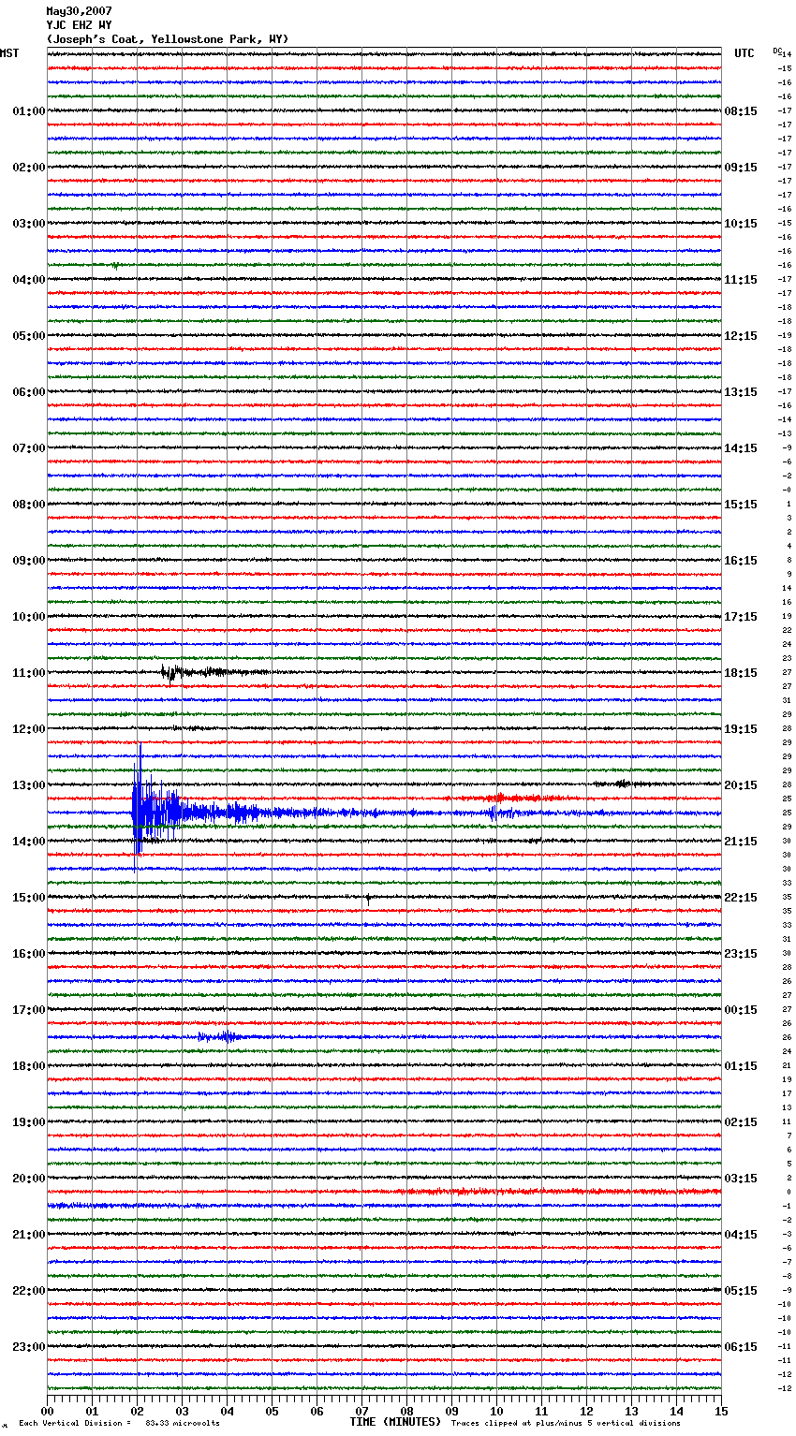Screen dimensions: 796x1436
Task: Click the 04:00 MST time label
Action: click(29, 280)
